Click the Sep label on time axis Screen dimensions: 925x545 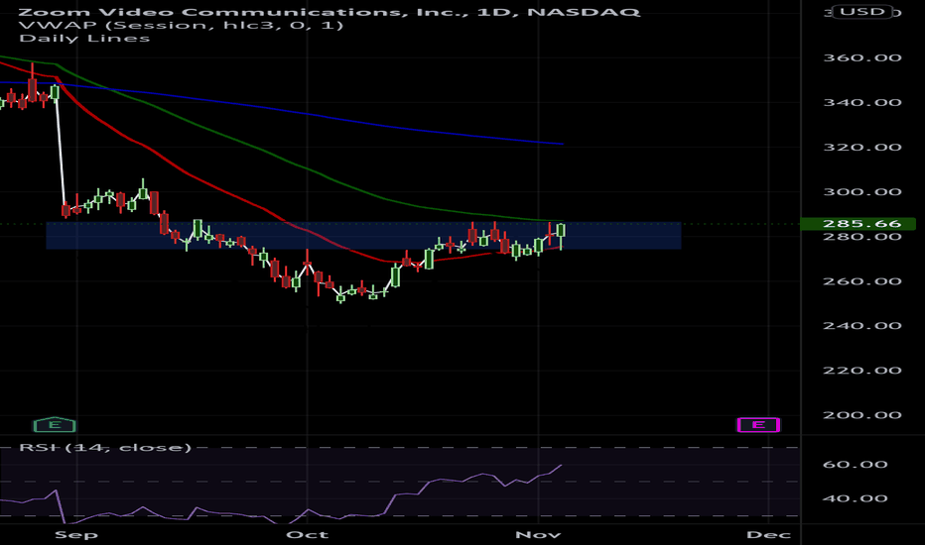point(76,535)
